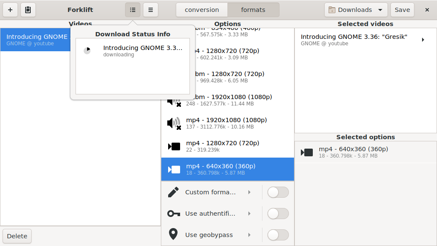Viewport: 437px width, 246px height.
Task: Select mp4 1280x720 format 22 option
Action: (x=227, y=146)
